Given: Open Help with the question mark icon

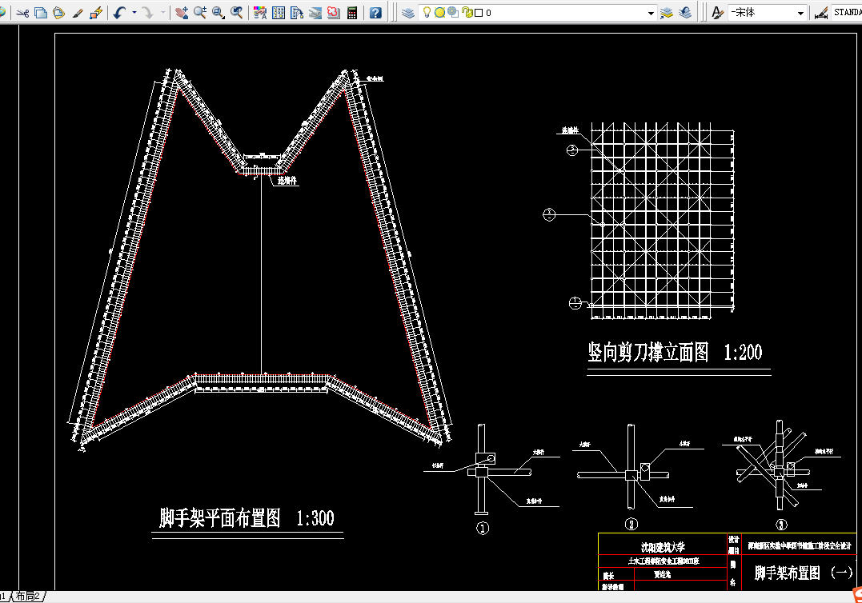Looking at the screenshot, I should coord(375,13).
